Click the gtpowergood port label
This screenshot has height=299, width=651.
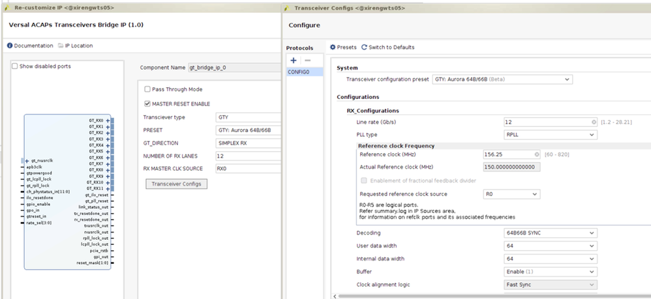point(38,173)
